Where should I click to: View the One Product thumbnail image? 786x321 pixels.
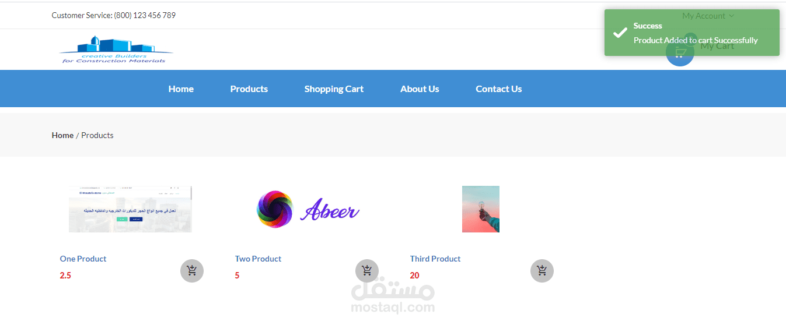point(130,209)
